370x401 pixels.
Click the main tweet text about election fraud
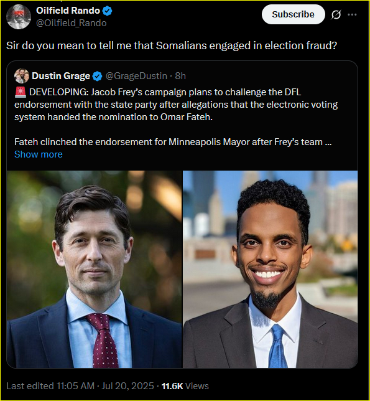172,46
